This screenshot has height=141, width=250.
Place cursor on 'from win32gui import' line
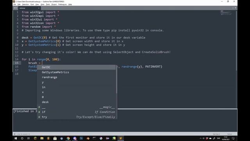tap(40, 12)
